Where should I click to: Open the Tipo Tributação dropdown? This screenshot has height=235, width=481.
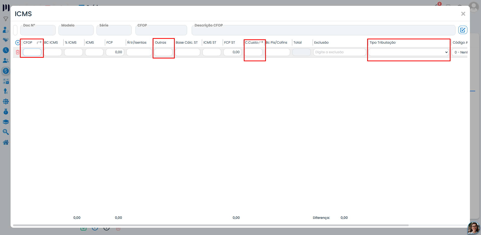click(x=408, y=52)
